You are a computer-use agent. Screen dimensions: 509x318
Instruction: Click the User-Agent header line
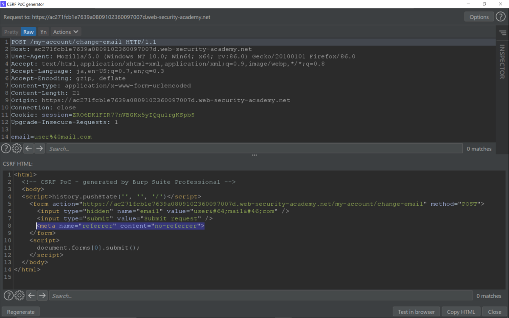(183, 56)
